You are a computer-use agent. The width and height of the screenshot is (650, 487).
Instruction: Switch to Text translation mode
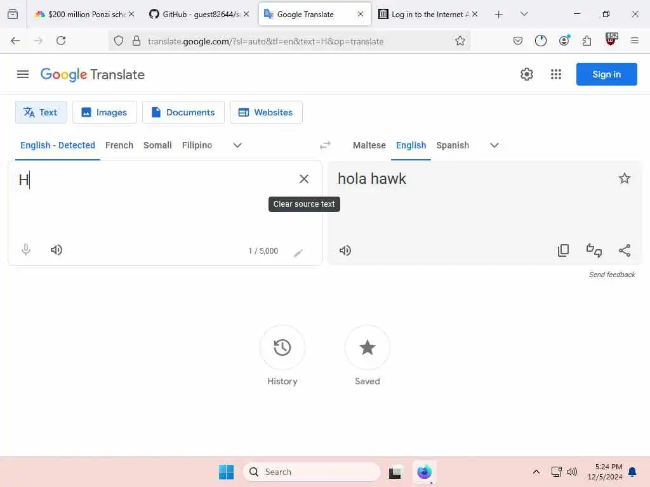(x=41, y=112)
